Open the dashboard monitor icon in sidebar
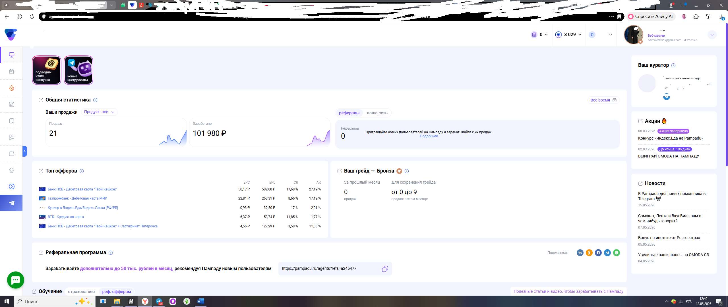 click(12, 55)
